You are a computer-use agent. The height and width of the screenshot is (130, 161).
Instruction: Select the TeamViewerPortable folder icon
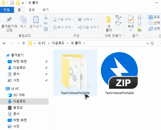(75, 72)
